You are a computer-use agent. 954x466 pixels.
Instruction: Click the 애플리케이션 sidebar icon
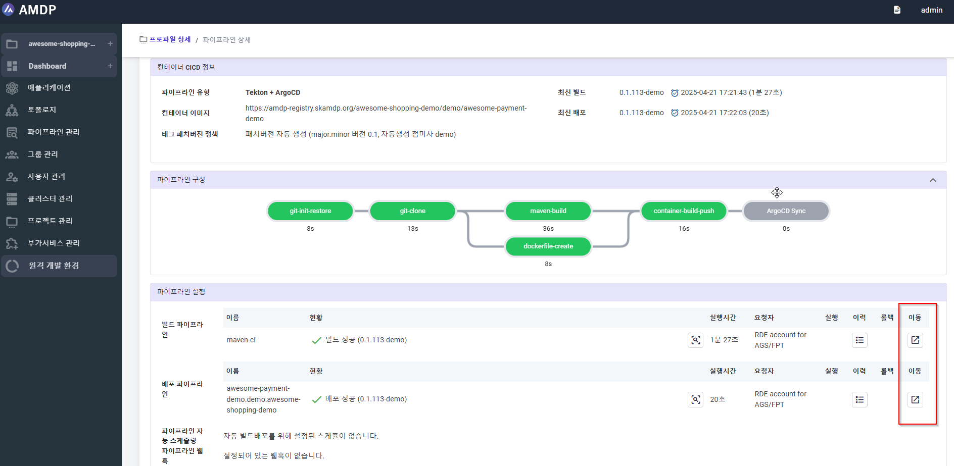(12, 88)
